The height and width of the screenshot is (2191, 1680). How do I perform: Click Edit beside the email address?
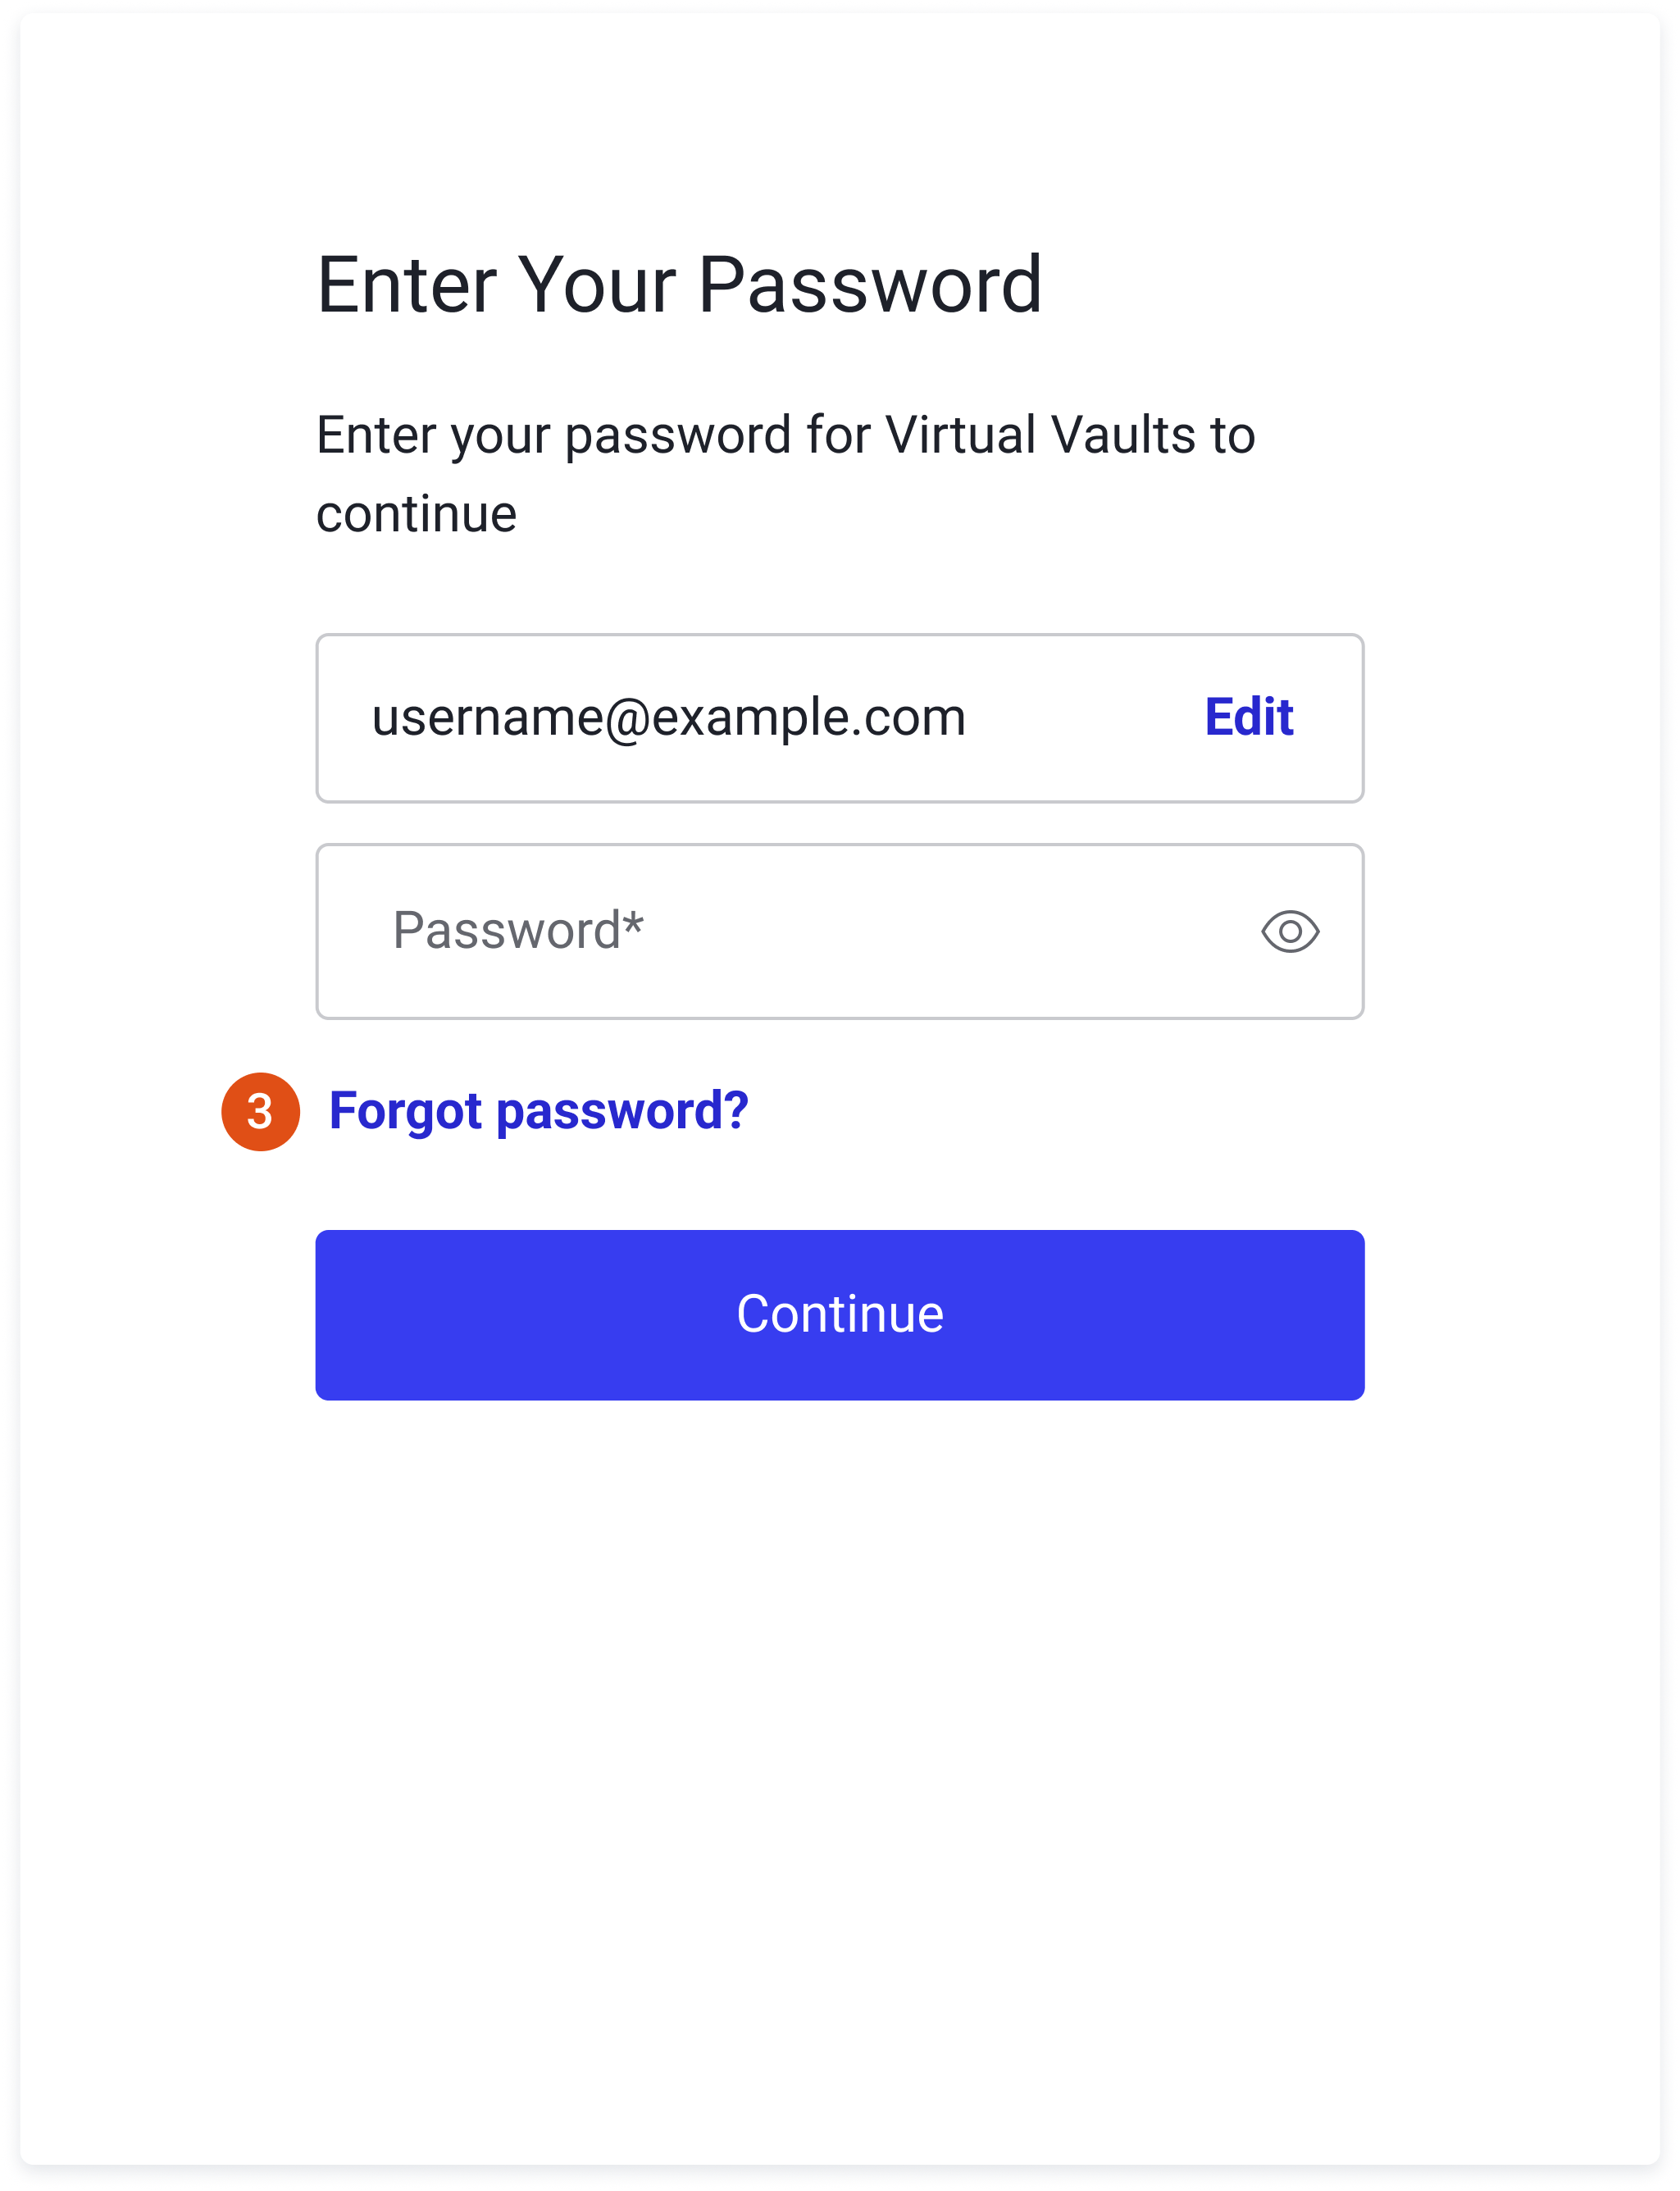tap(1248, 717)
